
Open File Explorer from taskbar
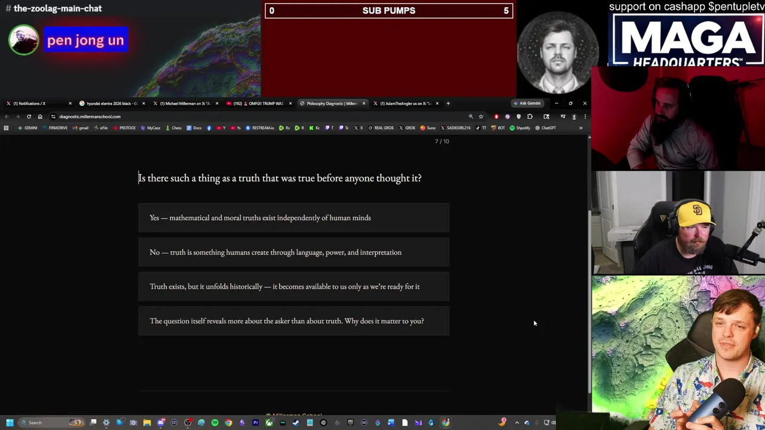coord(147,423)
